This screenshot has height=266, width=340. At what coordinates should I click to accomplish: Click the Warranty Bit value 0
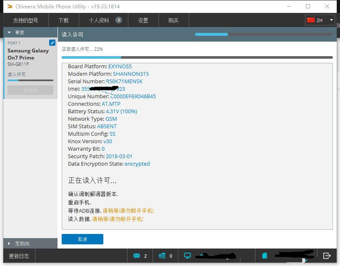pyautogui.click(x=103, y=149)
